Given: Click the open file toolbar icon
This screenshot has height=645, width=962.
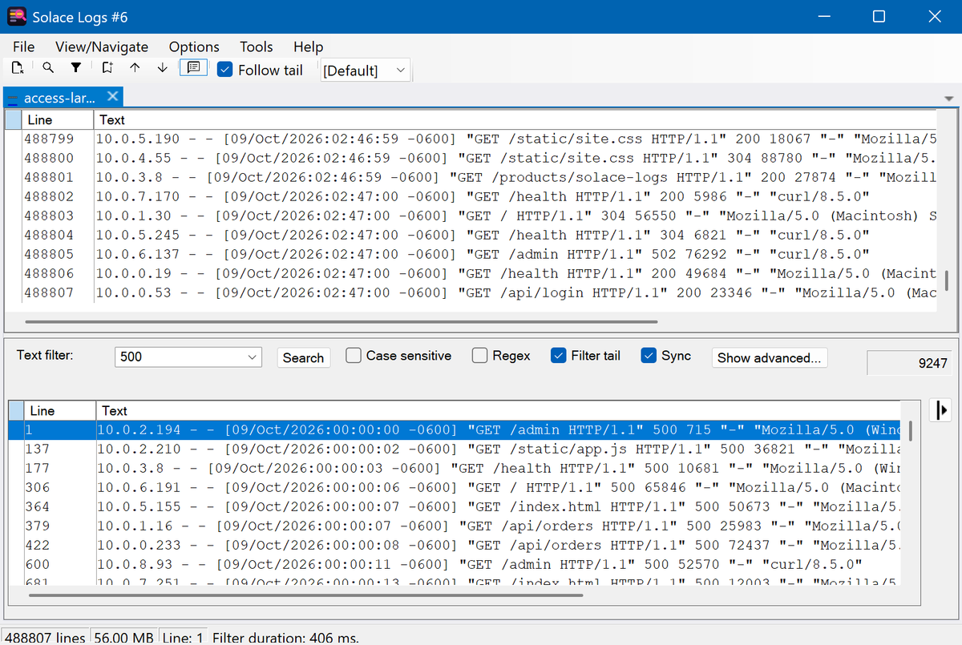Looking at the screenshot, I should [17, 69].
